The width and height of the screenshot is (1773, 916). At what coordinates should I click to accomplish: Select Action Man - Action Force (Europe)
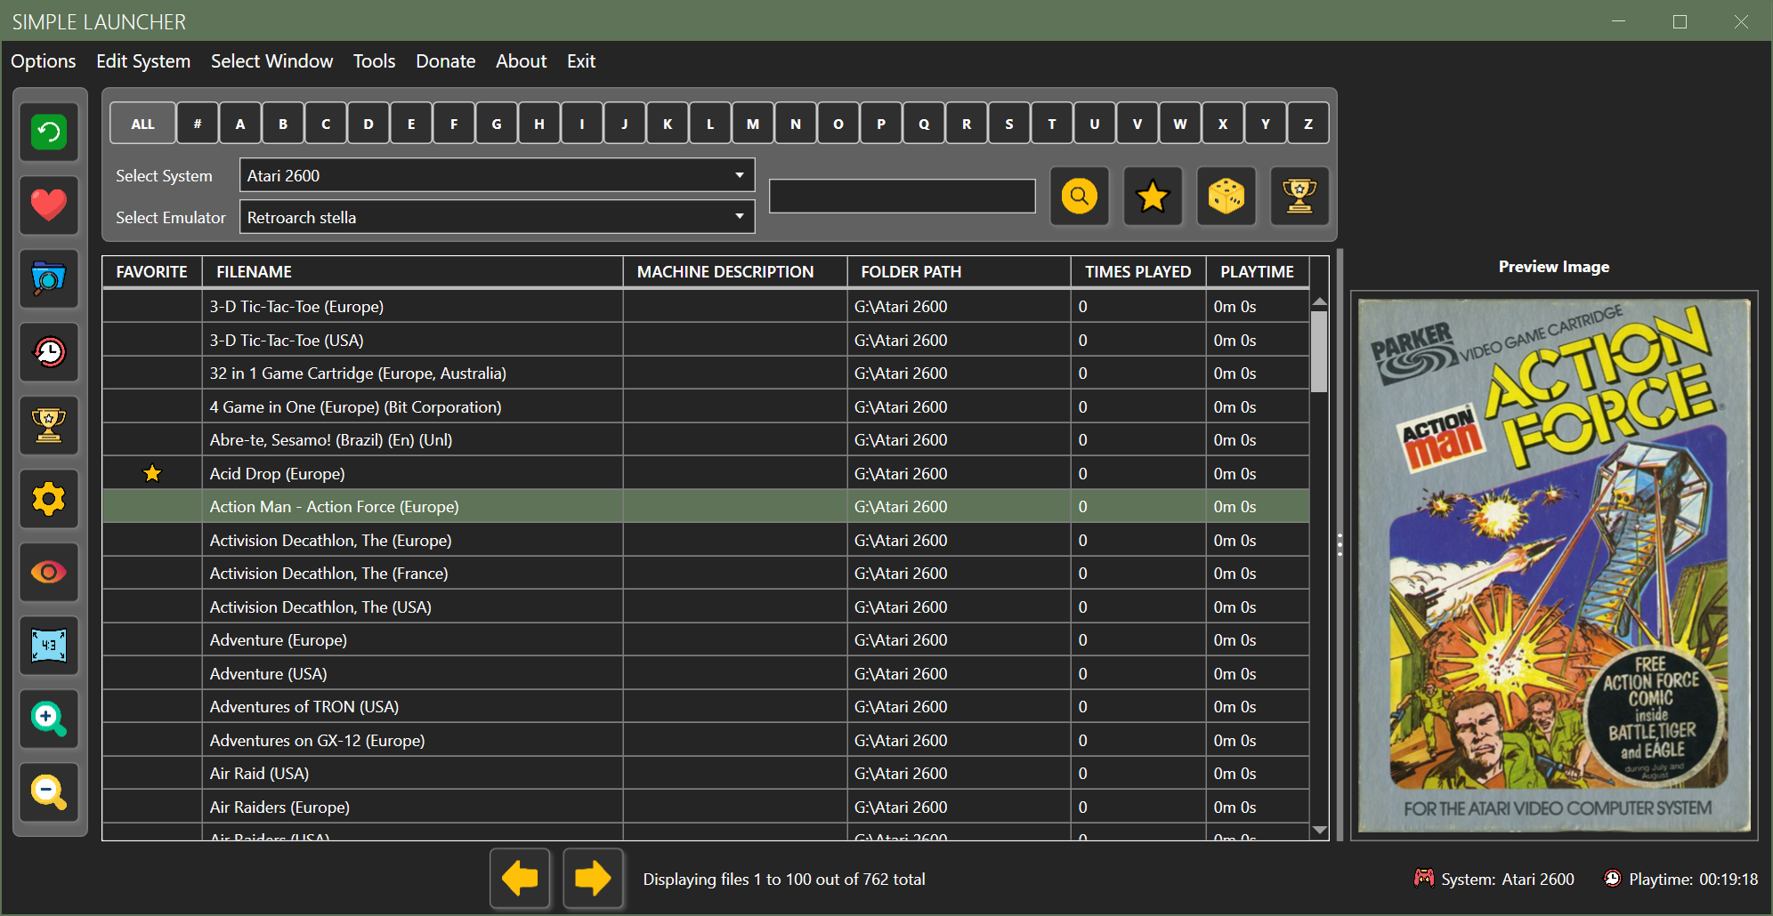point(706,506)
